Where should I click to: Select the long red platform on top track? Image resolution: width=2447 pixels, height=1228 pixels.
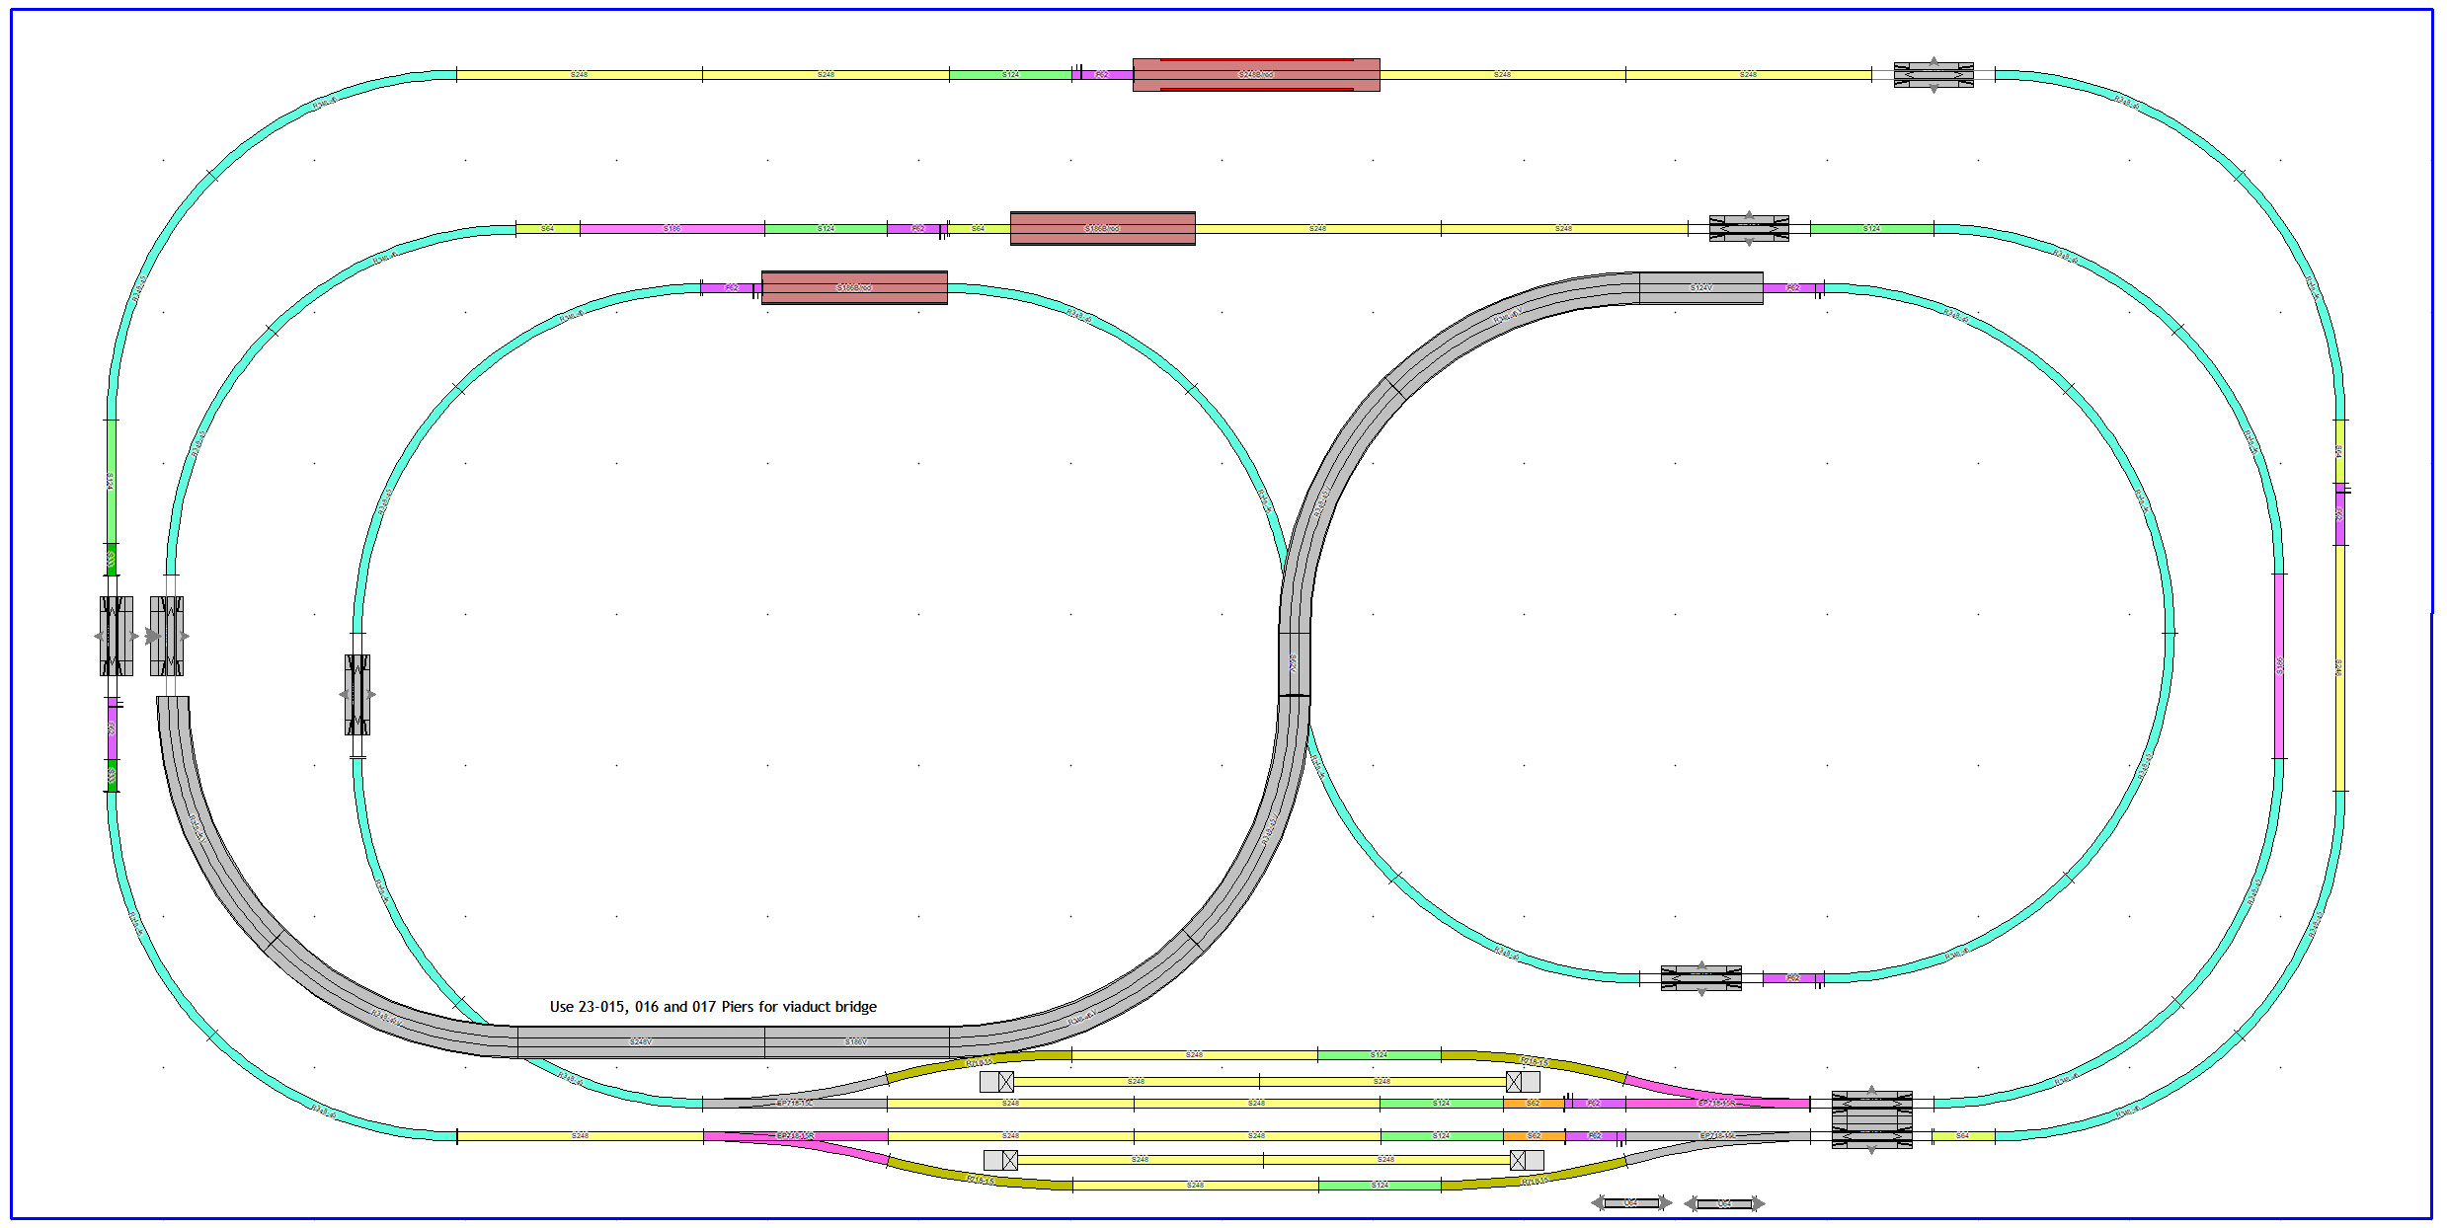[x=1255, y=75]
